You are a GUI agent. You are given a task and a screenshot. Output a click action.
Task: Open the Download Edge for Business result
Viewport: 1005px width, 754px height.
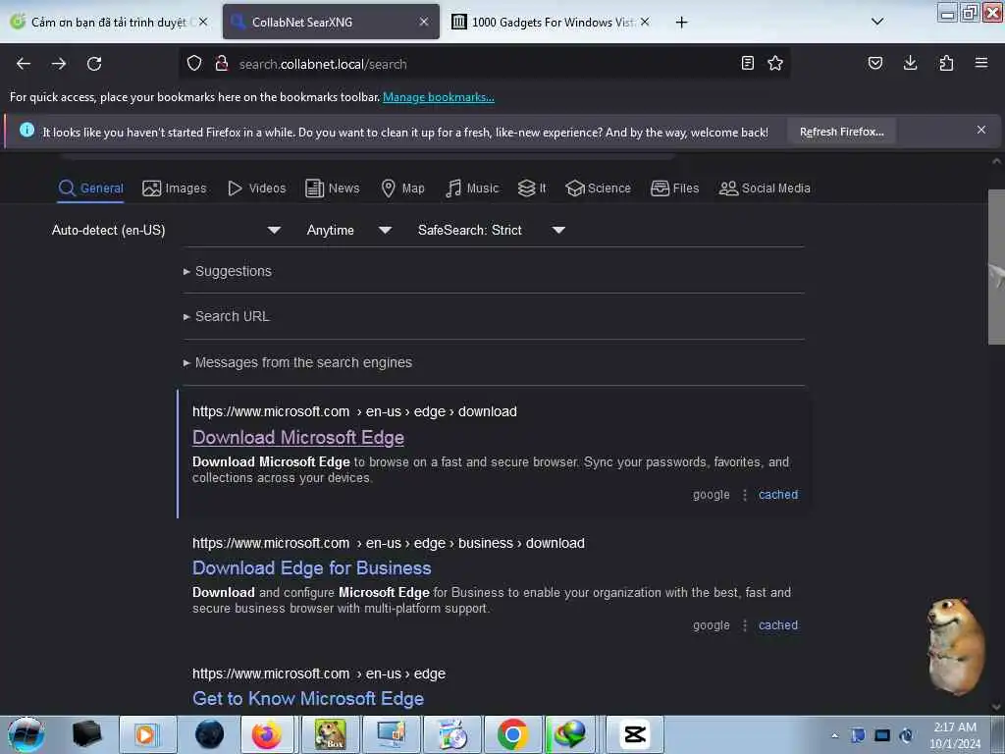(311, 568)
